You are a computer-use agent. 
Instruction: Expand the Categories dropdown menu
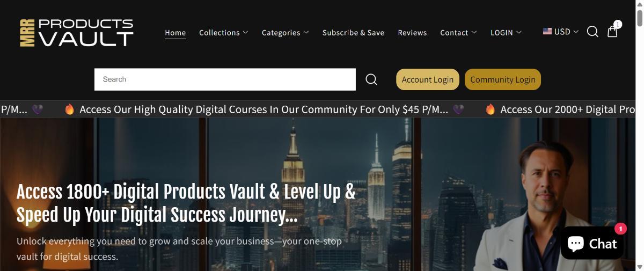point(285,33)
